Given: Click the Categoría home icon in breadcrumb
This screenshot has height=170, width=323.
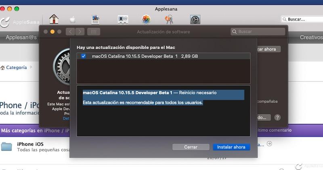Looking at the screenshot, I should 2,68.
